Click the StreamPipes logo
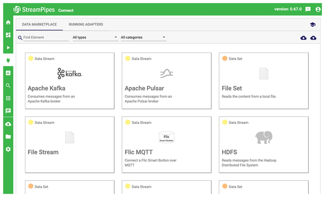 pyautogui.click(x=34, y=10)
